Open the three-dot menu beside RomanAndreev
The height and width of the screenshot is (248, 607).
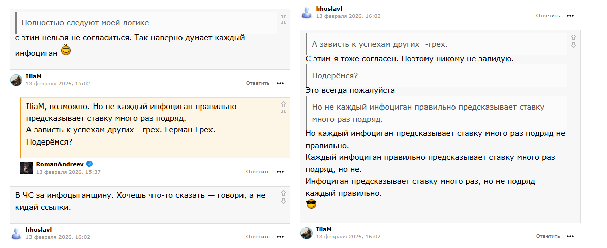tap(280, 172)
